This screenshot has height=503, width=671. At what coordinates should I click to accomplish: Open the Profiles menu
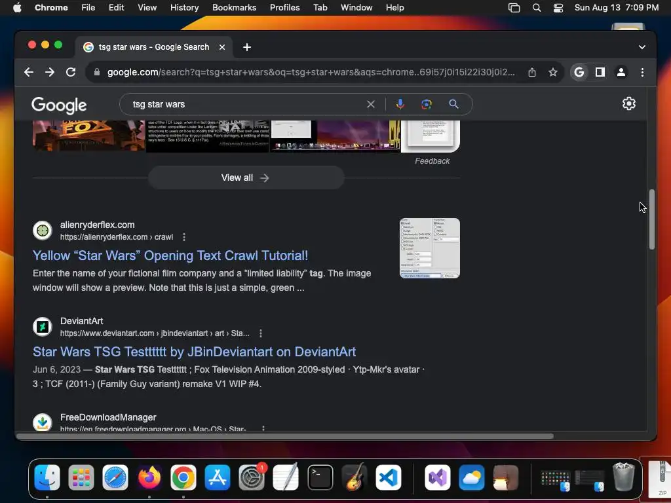[x=284, y=7]
